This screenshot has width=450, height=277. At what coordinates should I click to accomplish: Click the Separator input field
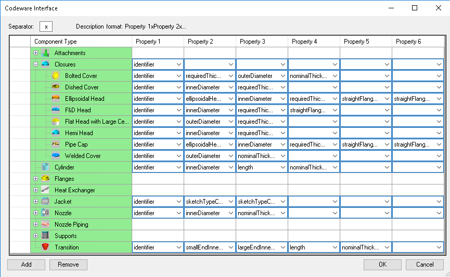pos(46,27)
